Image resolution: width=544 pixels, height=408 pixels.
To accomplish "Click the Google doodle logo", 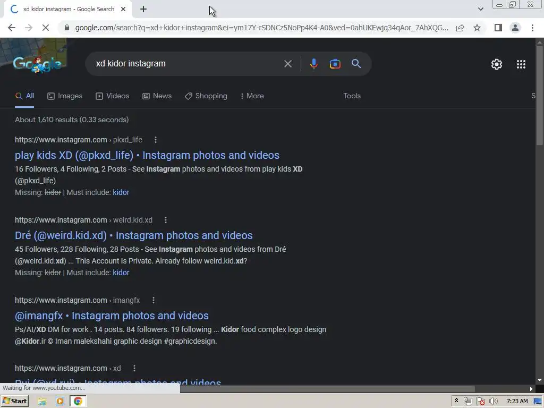I will pos(38,64).
